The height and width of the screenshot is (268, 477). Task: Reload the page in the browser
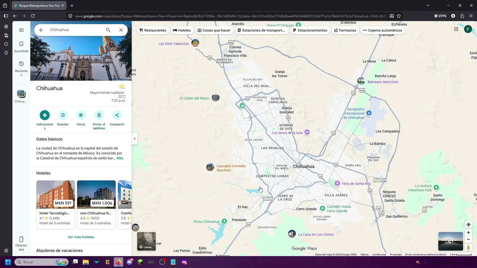(33, 16)
